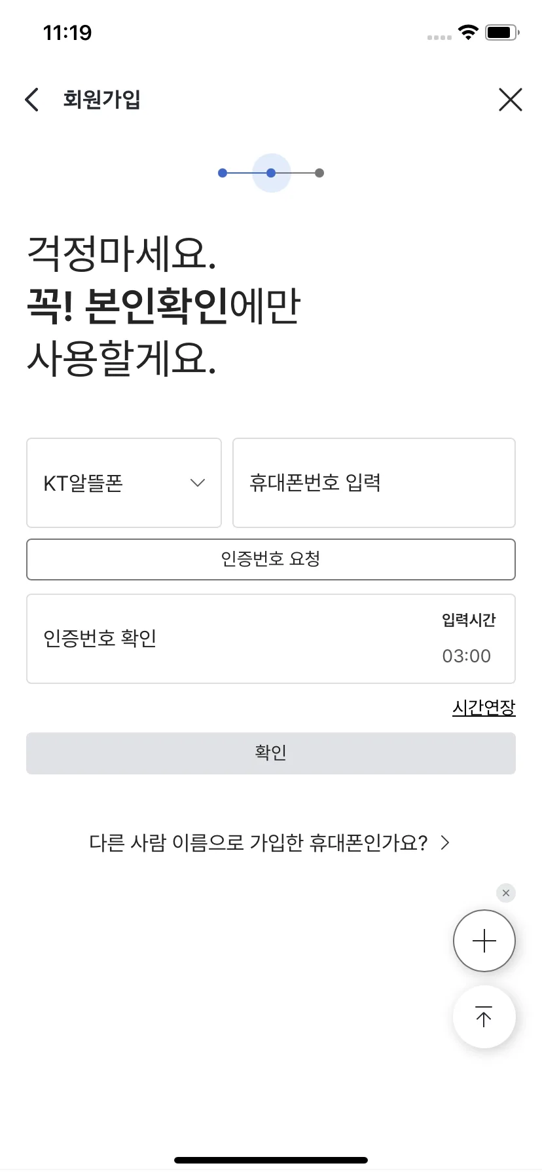Tap the scroll-to-top arrow button
The image size is (542, 1174).
[x=484, y=1017]
